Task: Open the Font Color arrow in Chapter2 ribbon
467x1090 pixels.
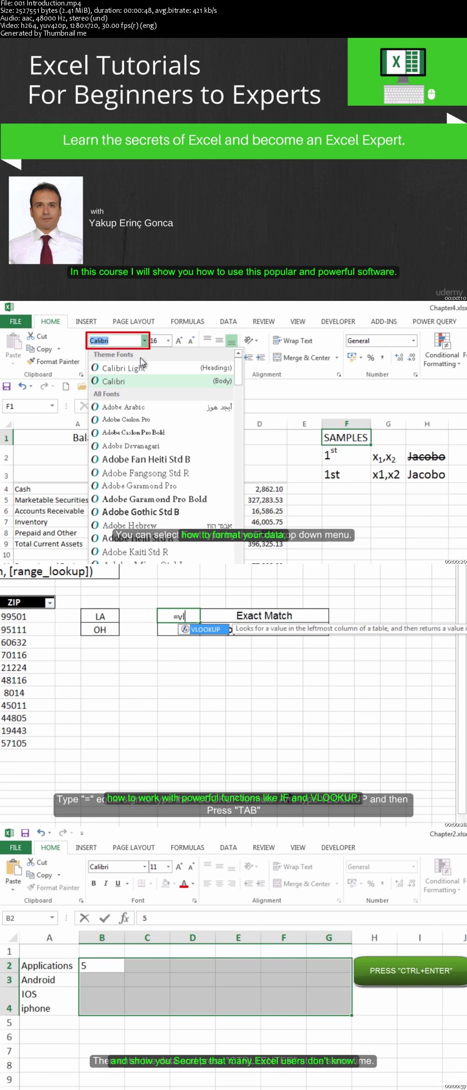Action: (193, 884)
